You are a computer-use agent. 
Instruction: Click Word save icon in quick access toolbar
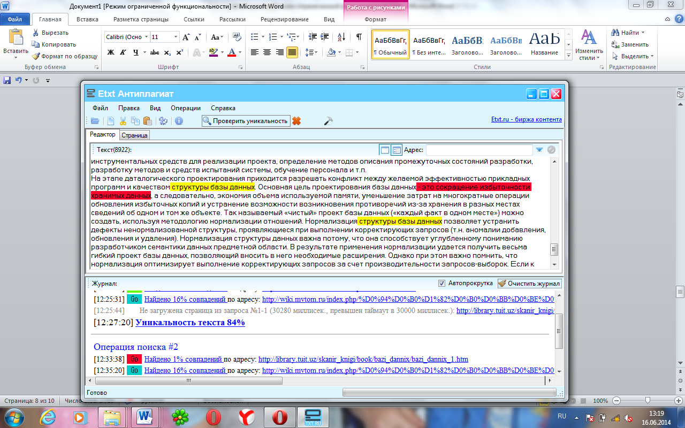[7, 80]
